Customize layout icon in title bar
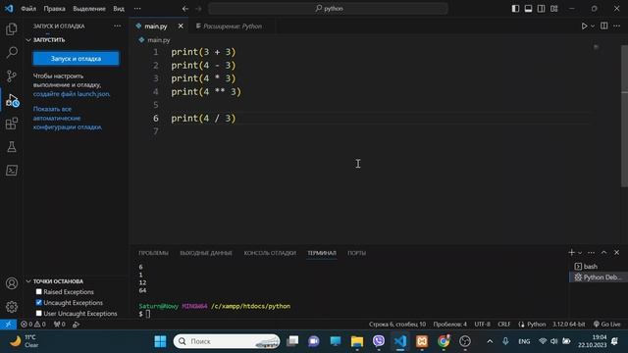This screenshot has height=353, width=628. point(553,9)
